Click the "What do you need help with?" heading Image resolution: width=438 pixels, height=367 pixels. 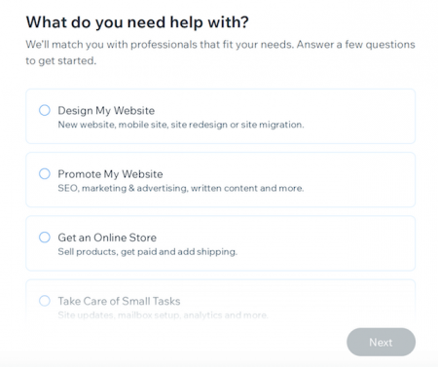[137, 22]
